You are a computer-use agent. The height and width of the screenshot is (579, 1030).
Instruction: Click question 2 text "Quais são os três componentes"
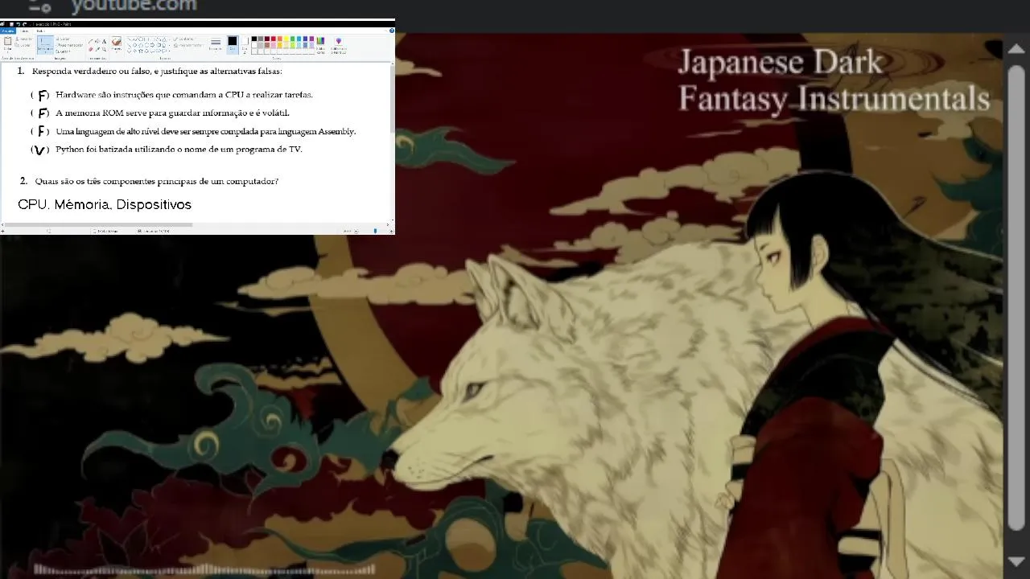pos(97,182)
